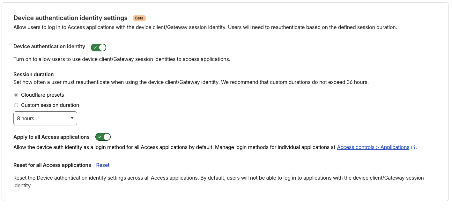Screen dimensions: 452x208
Task: Turn off Apply to all Access applications
Action: coord(103,137)
